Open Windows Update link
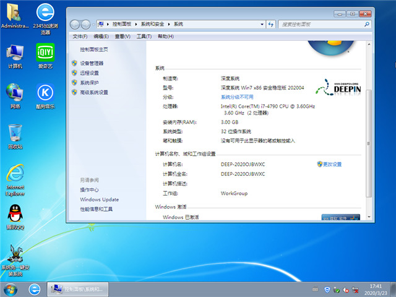This screenshot has height=297, width=396. [x=100, y=199]
